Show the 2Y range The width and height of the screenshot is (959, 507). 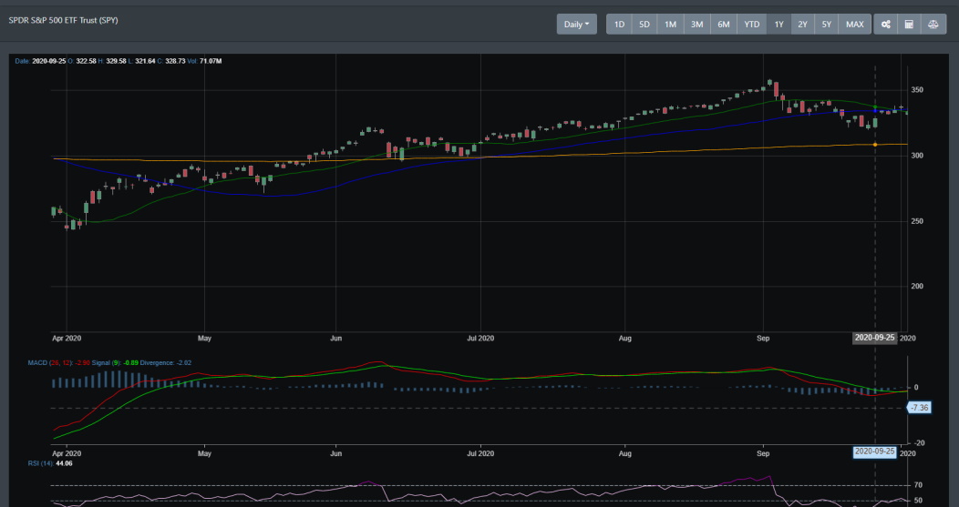click(x=802, y=25)
